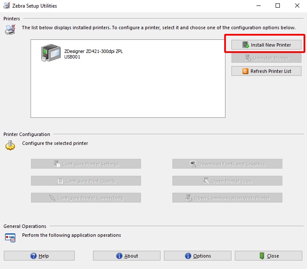Click the orange refresh icon
Viewport: 307px width, 269px height.
(x=245, y=71)
